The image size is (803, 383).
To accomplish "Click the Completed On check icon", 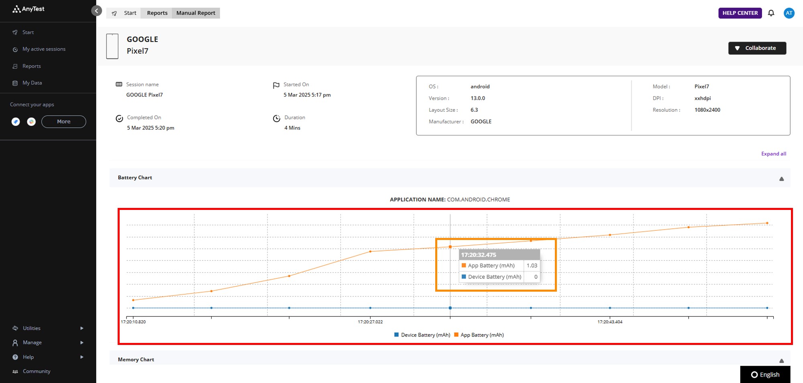I will (119, 119).
